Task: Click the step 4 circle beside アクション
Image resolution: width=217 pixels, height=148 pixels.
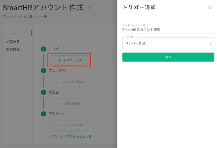Action: (x=43, y=114)
